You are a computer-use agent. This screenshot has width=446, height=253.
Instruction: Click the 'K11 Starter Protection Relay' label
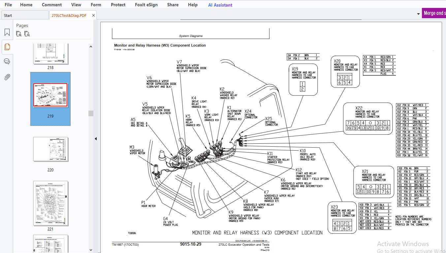[x=279, y=158]
